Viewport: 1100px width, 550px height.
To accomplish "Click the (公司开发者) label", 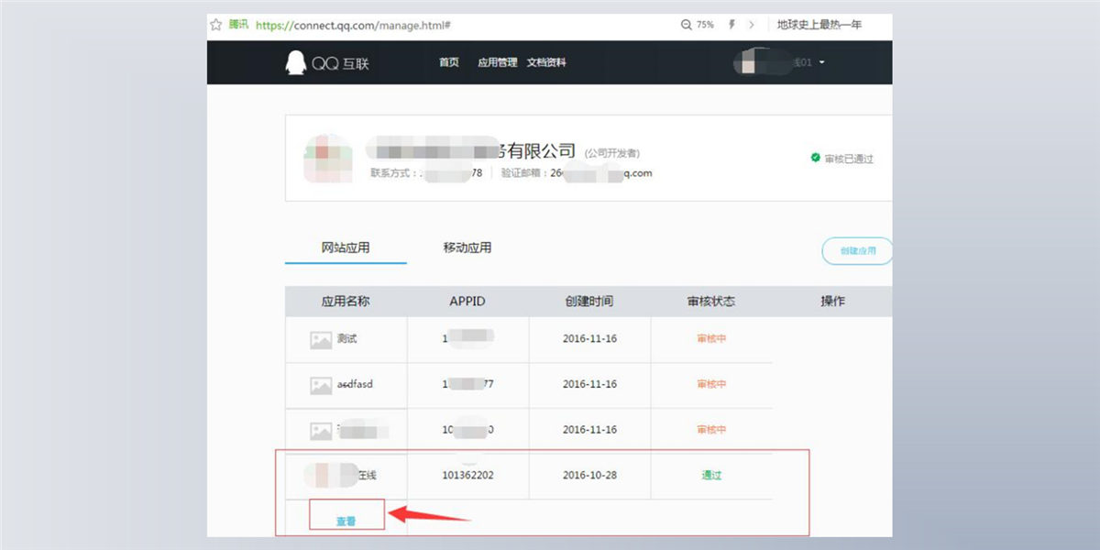I will pyautogui.click(x=612, y=153).
